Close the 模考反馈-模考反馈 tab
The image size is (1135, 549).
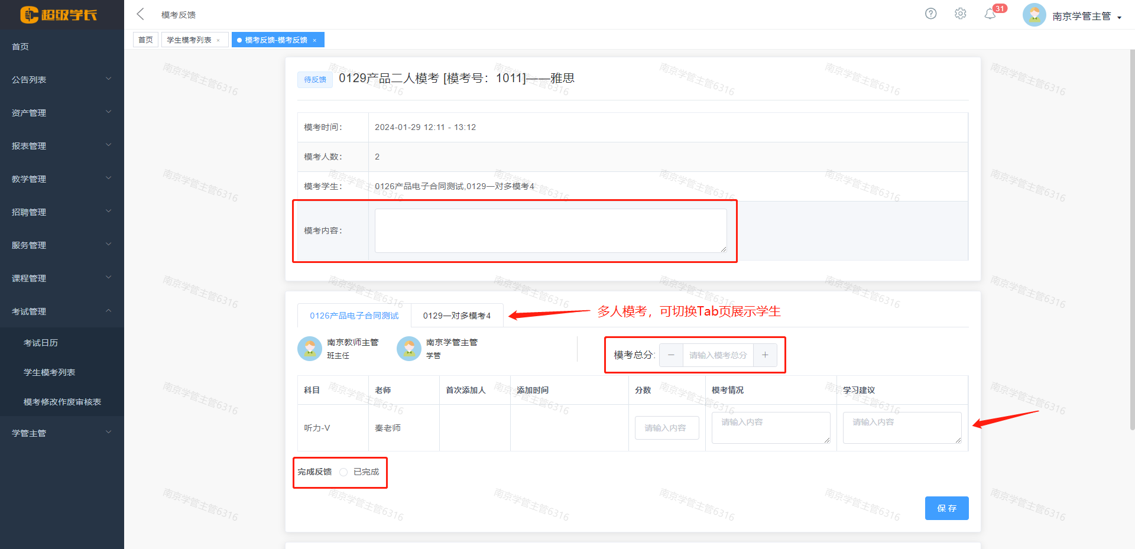click(x=314, y=40)
